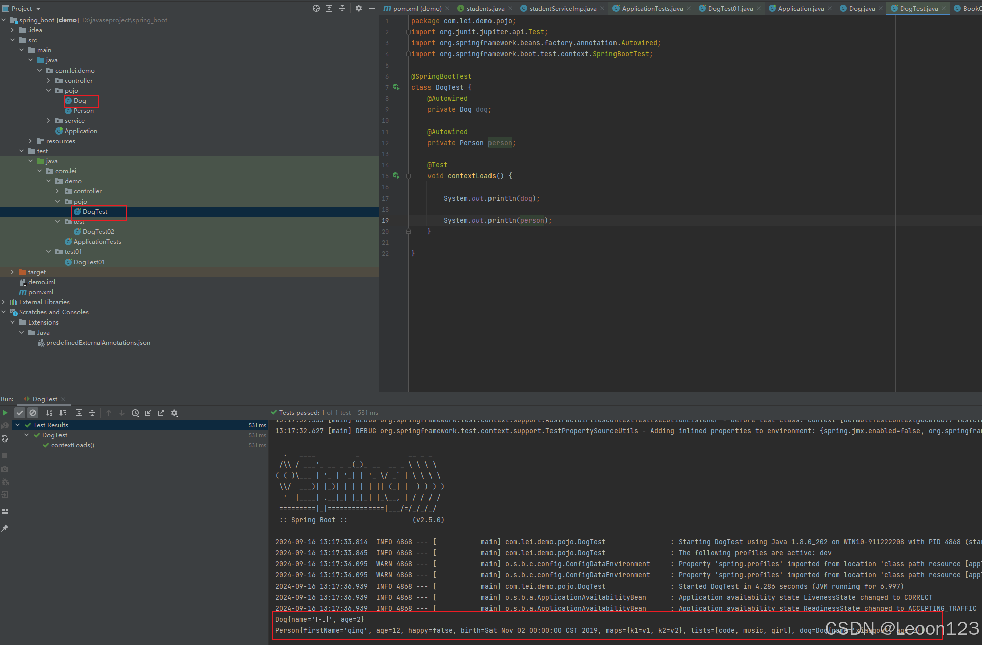This screenshot has height=645, width=982.
Task: Open the test runner settings gear
Action: (175, 413)
